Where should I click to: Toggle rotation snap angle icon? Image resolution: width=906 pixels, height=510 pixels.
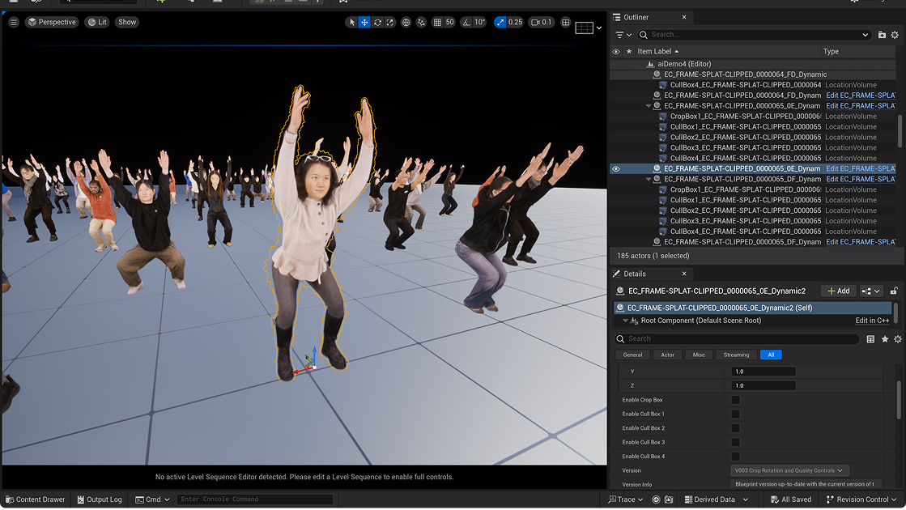pyautogui.click(x=467, y=22)
